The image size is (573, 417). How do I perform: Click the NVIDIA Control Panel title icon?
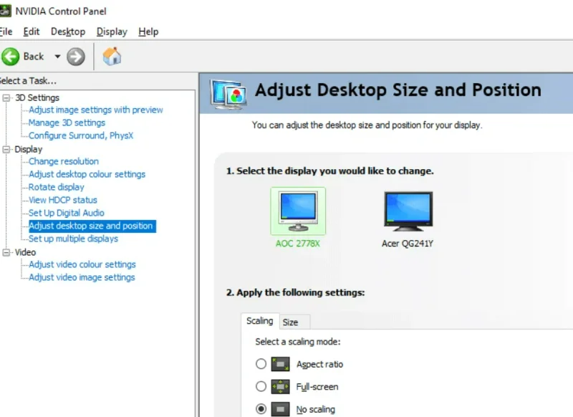tap(5, 11)
